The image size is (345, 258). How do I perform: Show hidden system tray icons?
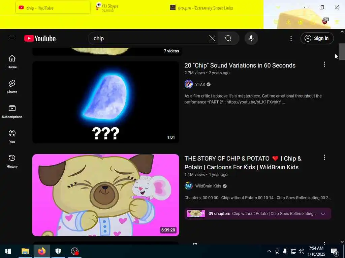pos(269,251)
